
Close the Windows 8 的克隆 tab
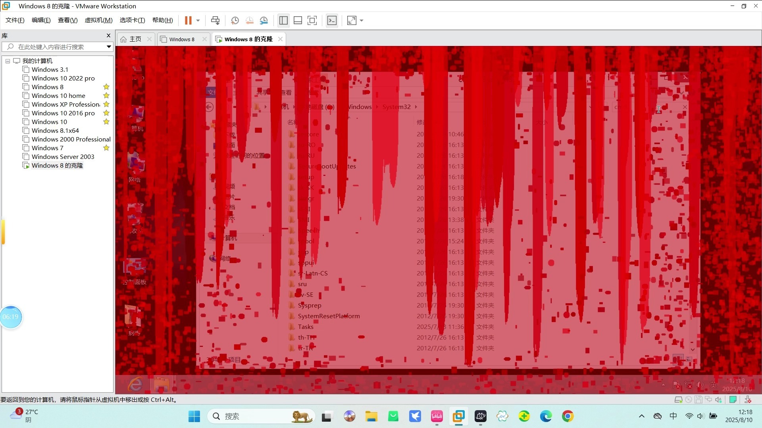(281, 39)
